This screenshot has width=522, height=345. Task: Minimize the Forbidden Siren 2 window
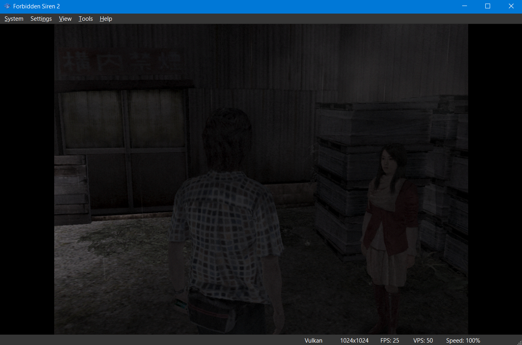coord(464,6)
